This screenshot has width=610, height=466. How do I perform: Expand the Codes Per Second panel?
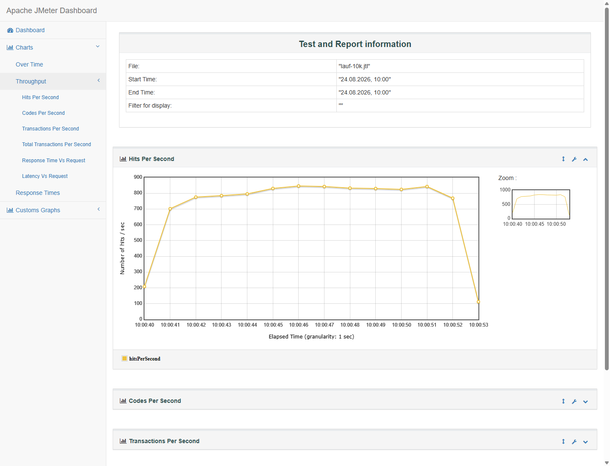[x=585, y=402]
